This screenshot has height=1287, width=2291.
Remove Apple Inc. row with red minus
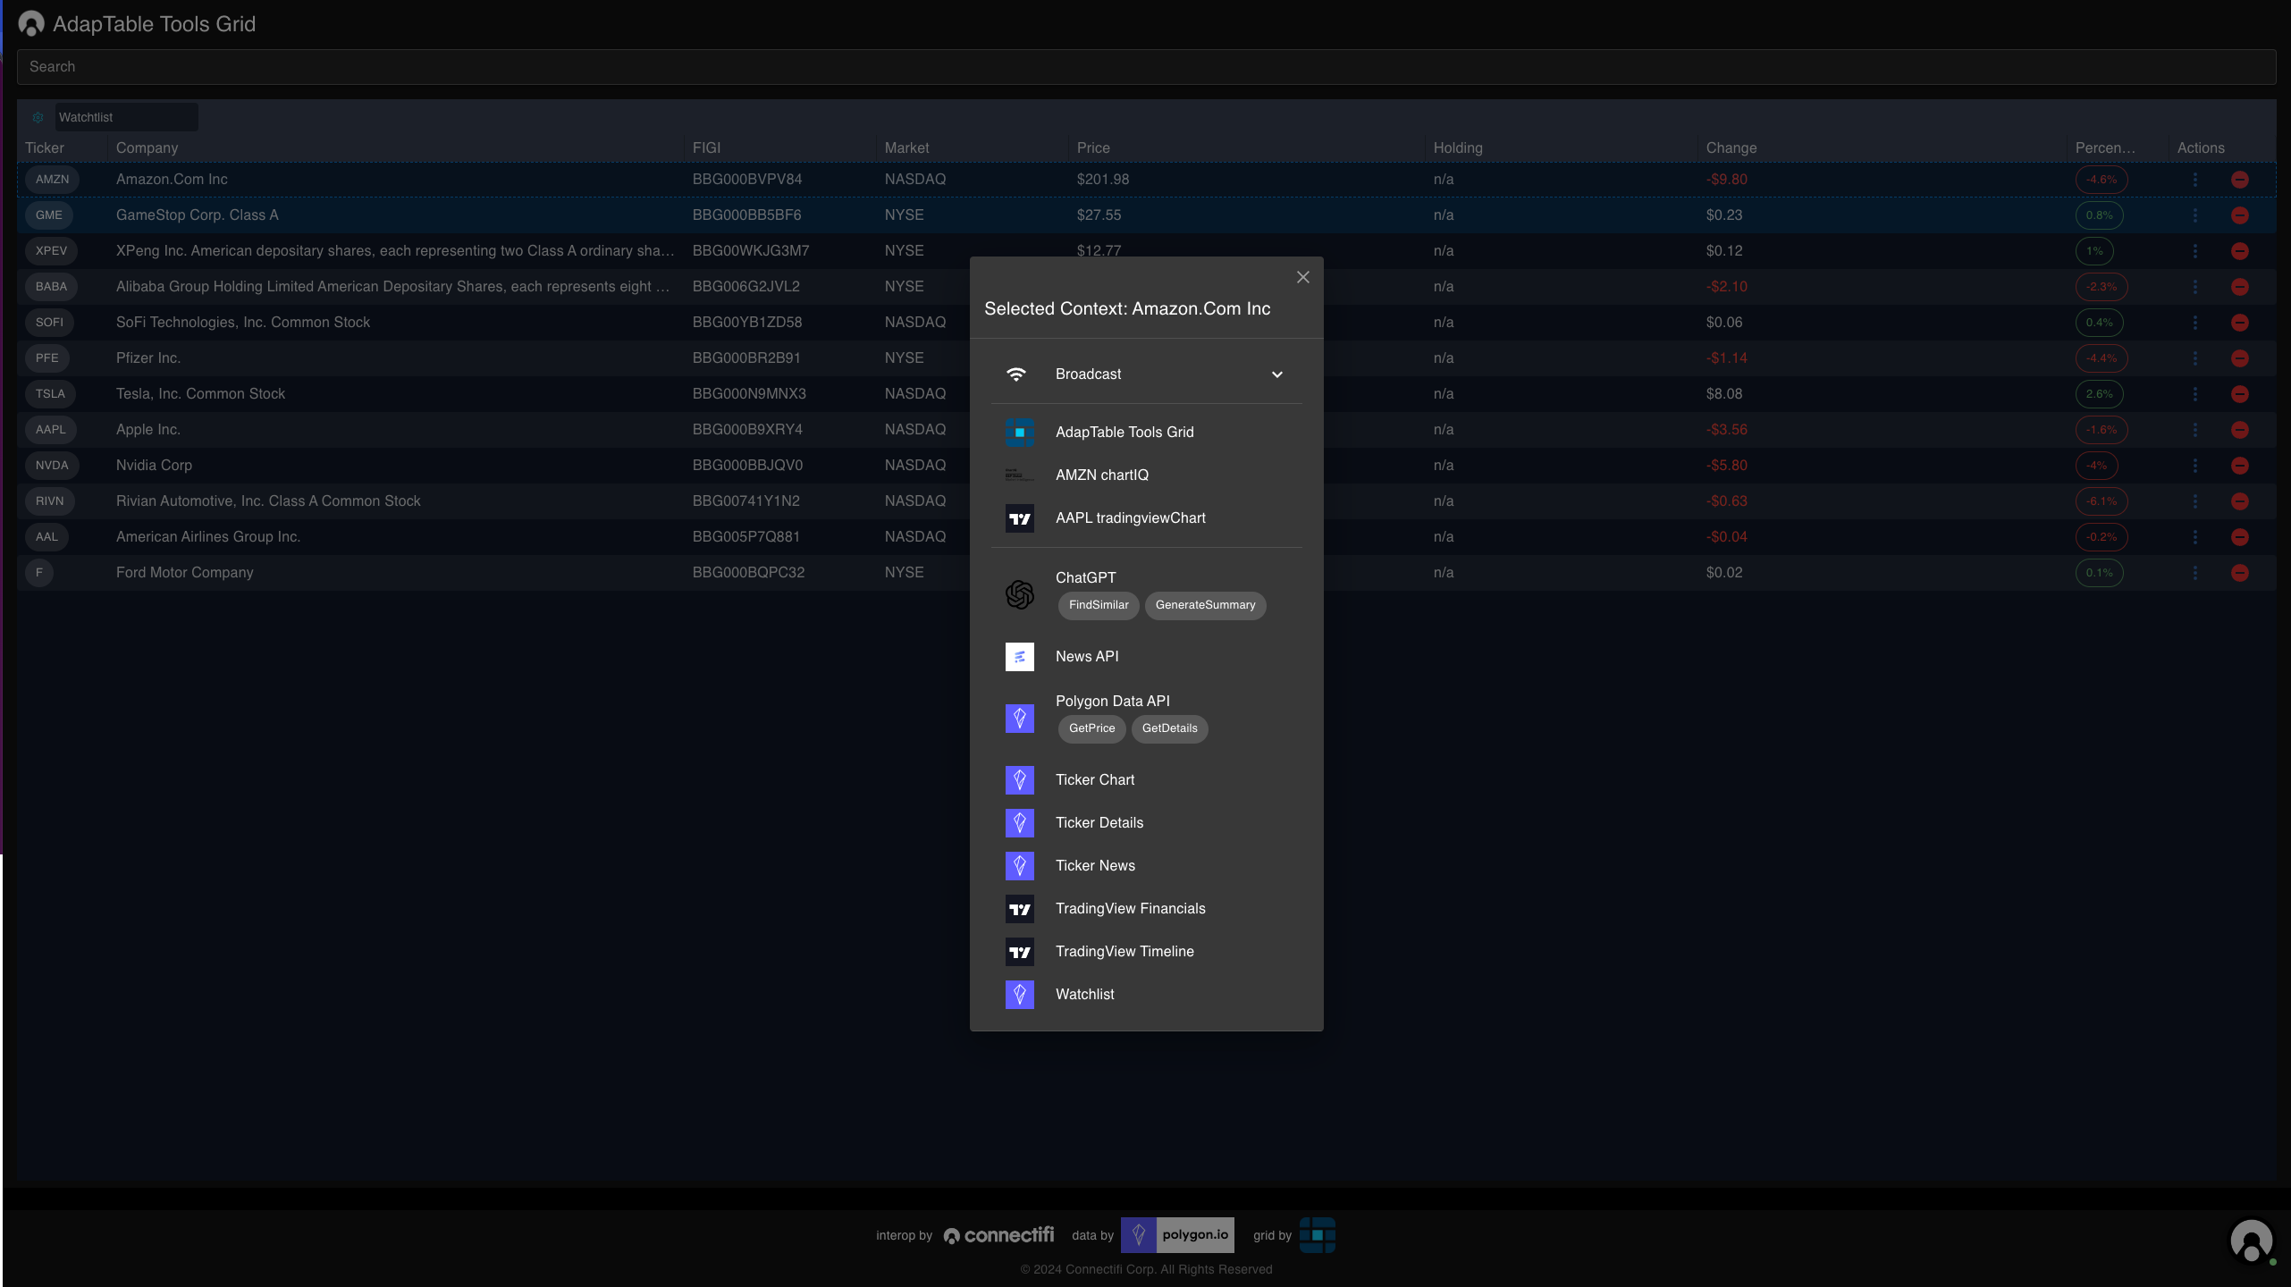[2240, 430]
